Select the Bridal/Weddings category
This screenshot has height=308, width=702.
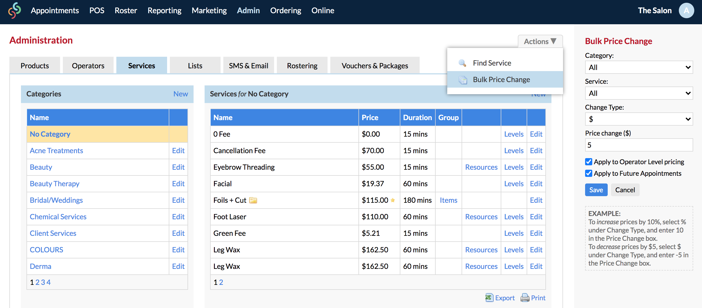pyautogui.click(x=56, y=200)
